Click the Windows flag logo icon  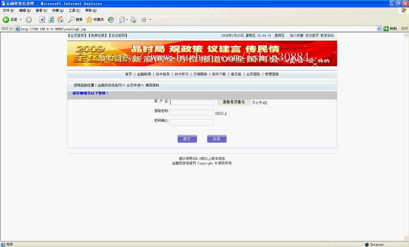404,10
